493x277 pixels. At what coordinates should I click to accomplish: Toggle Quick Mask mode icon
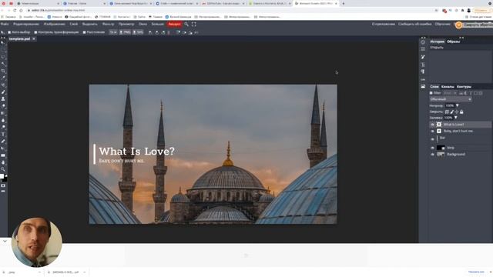tap(3, 185)
